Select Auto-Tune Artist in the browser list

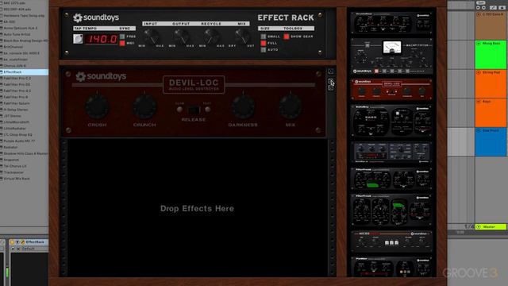pyautogui.click(x=25, y=34)
